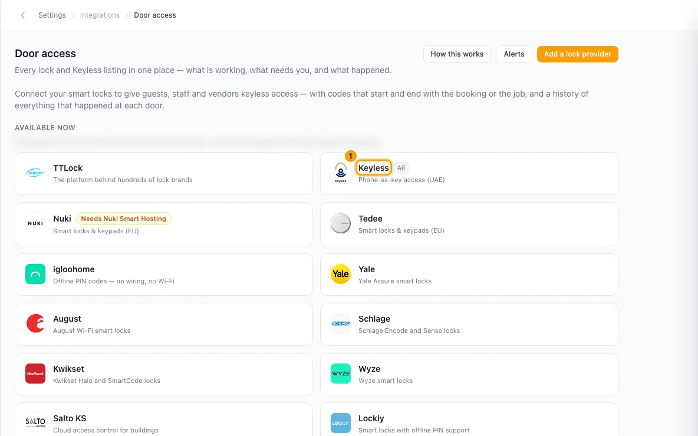Select the Kwikset provider name
Viewport: 698px width, 436px height.
pyautogui.click(x=68, y=369)
